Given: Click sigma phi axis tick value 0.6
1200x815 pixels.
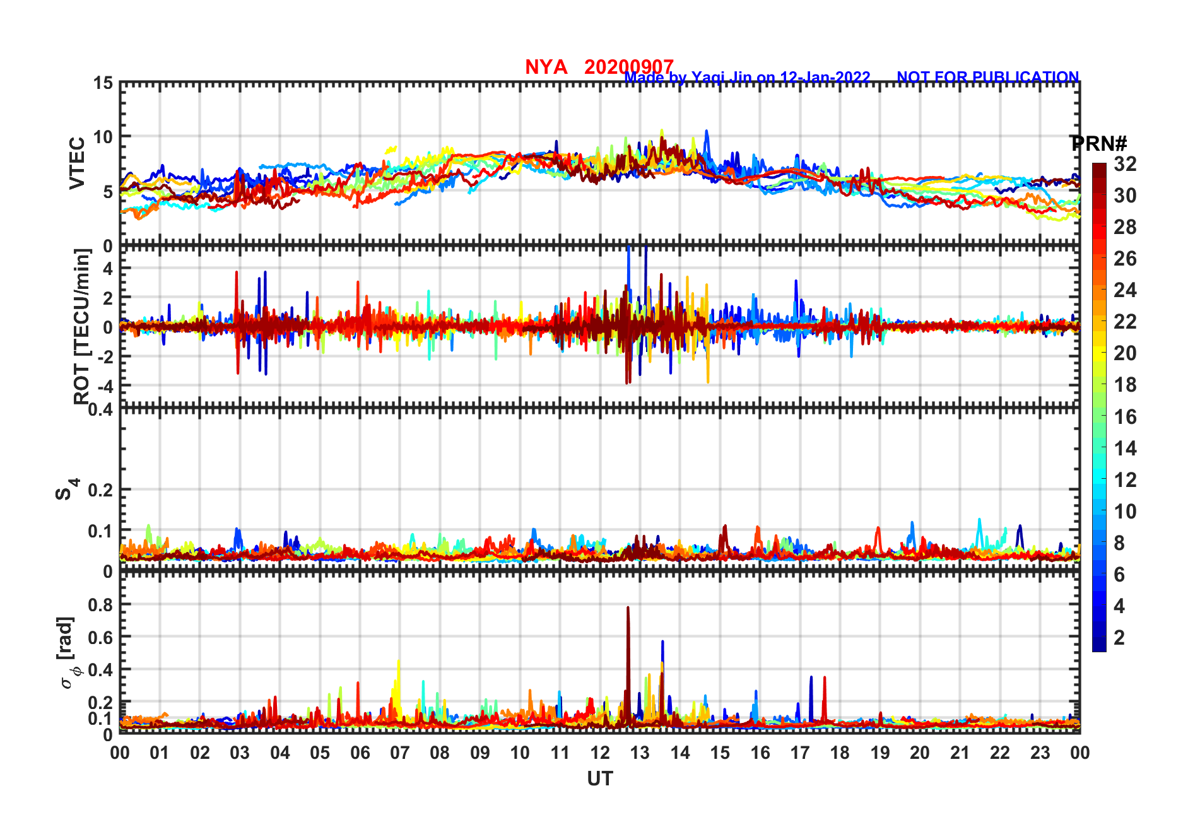Looking at the screenshot, I should [100, 638].
